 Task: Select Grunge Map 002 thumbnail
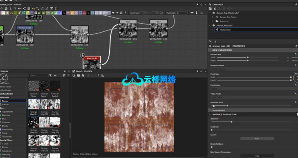44,104
